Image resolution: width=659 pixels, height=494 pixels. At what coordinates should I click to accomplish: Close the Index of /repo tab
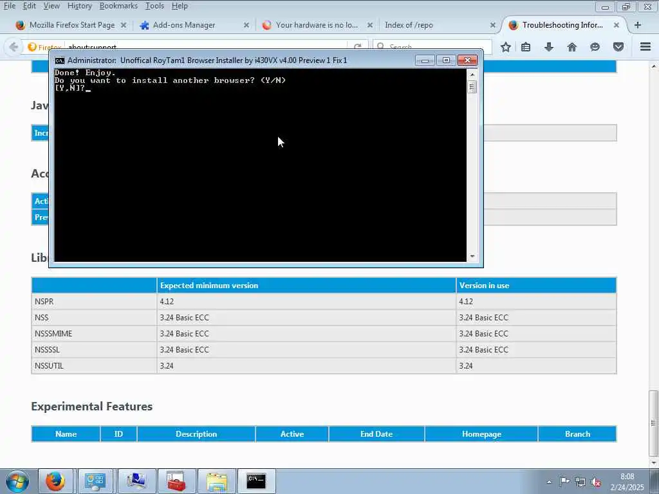[x=492, y=25]
